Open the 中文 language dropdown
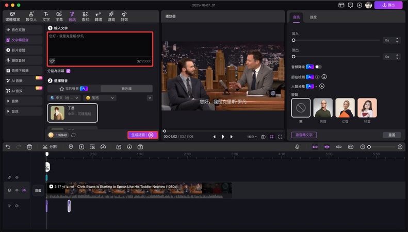This screenshot has width=408, height=232. 64,97
